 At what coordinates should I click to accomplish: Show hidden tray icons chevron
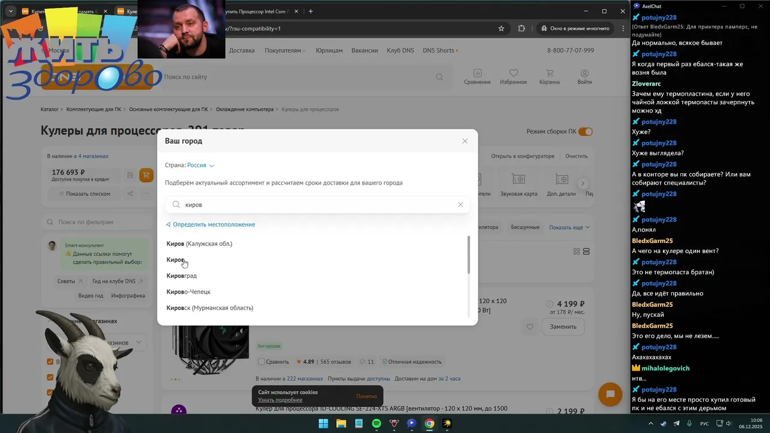650,423
